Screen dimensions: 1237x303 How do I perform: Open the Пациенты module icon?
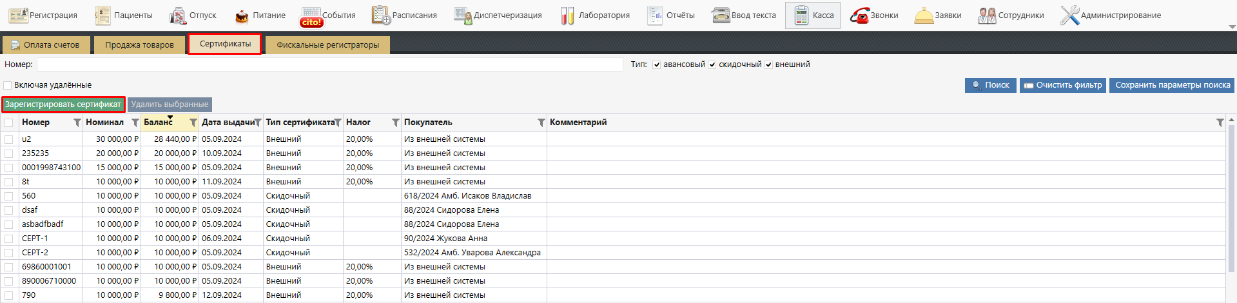tap(103, 15)
